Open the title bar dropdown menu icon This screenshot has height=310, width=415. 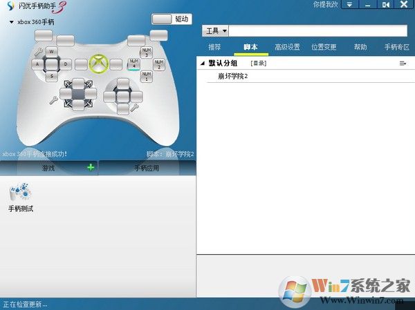point(349,5)
